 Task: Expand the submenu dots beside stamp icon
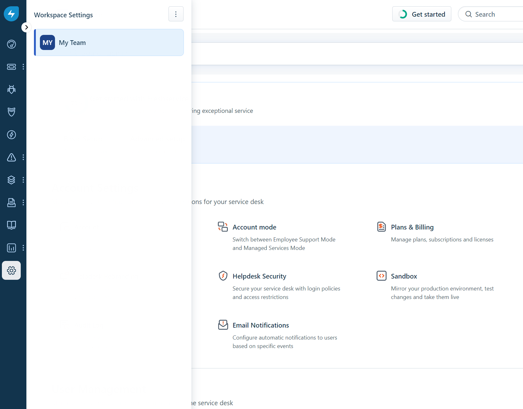(x=23, y=202)
